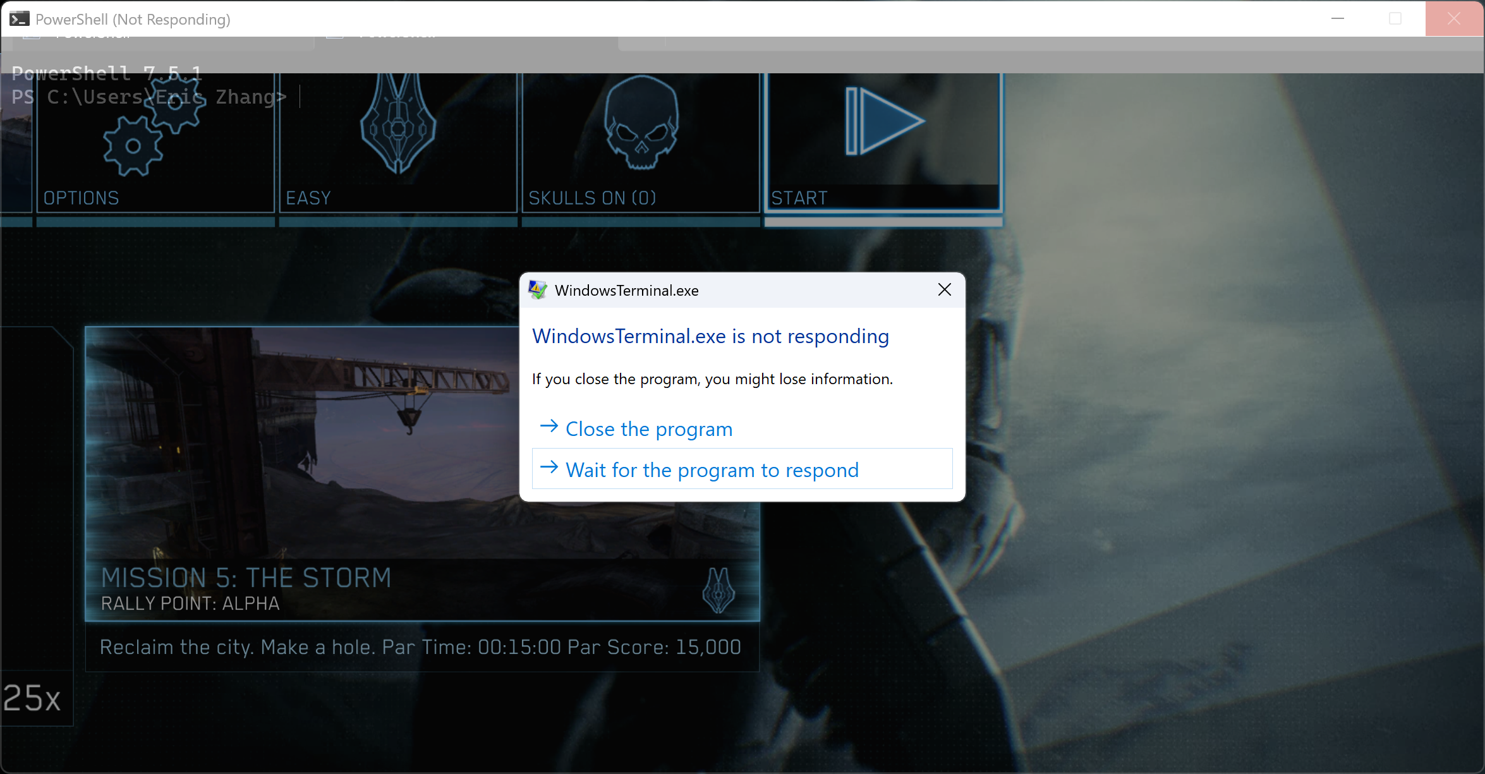Click the "PowerShell (Not Responding)" window title
Screen dimensions: 1485x774
[x=133, y=20]
